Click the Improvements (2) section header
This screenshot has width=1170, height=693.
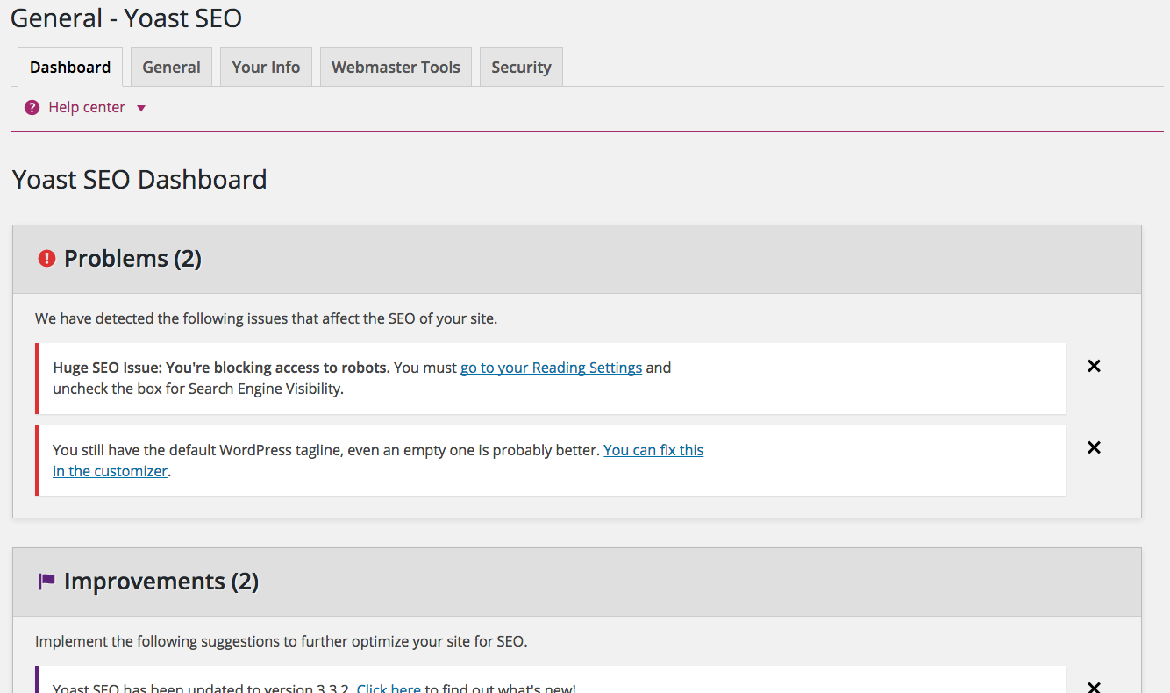point(161,582)
